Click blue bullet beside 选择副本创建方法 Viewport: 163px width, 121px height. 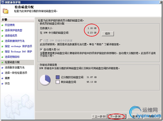[x=2, y=68]
